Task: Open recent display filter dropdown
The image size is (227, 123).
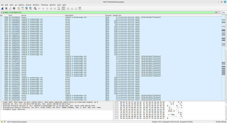Action: point(222,12)
